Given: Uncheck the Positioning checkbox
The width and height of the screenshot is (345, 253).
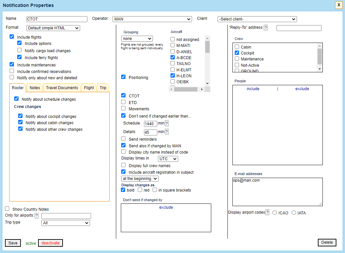Looking at the screenshot, I should pos(123,77).
